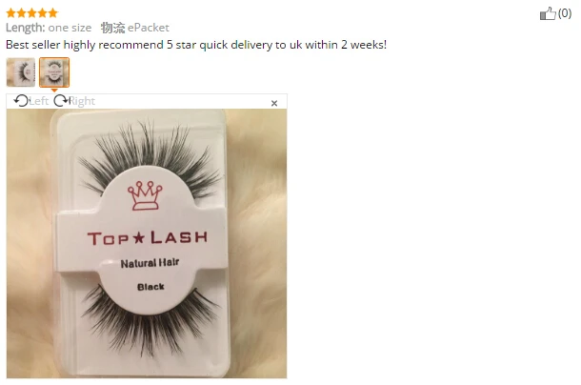Click the "Length: one size" attribute
The height and width of the screenshot is (385, 581).
[49, 28]
